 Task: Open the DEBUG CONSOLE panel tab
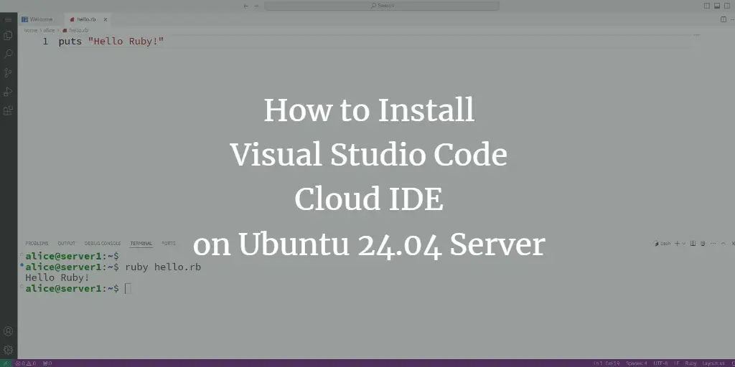(102, 244)
